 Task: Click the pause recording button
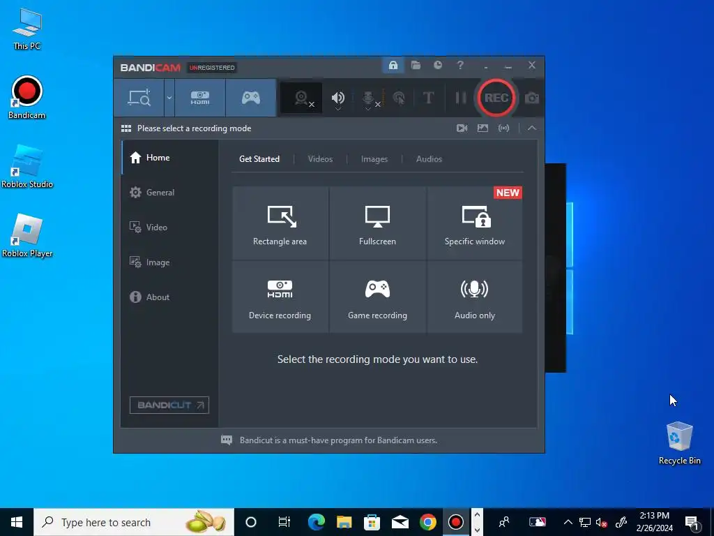(x=461, y=98)
